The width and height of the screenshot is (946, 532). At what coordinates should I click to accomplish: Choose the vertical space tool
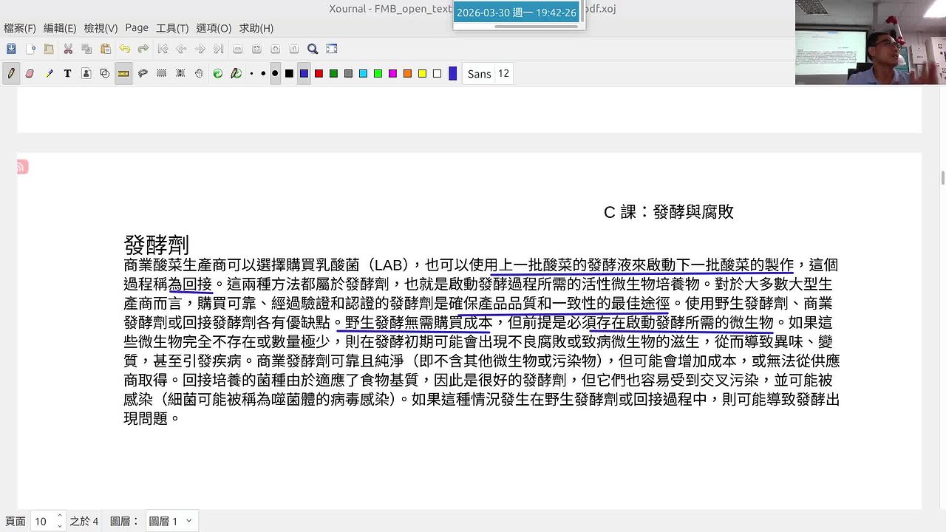(x=180, y=73)
